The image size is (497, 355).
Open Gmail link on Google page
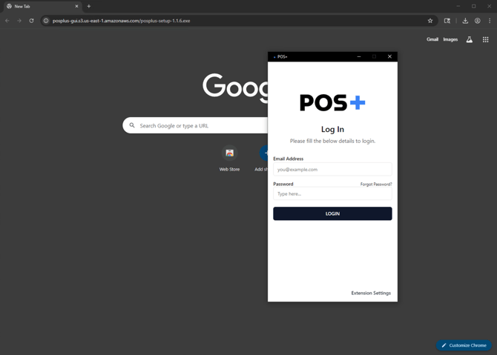pyautogui.click(x=432, y=39)
